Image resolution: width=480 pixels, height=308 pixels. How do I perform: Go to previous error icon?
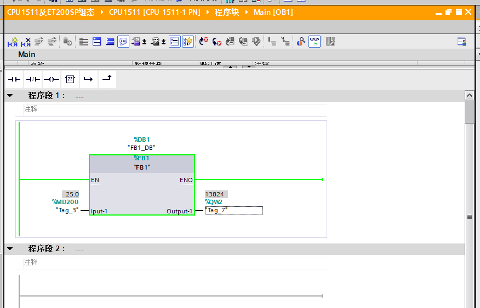(x=204, y=42)
